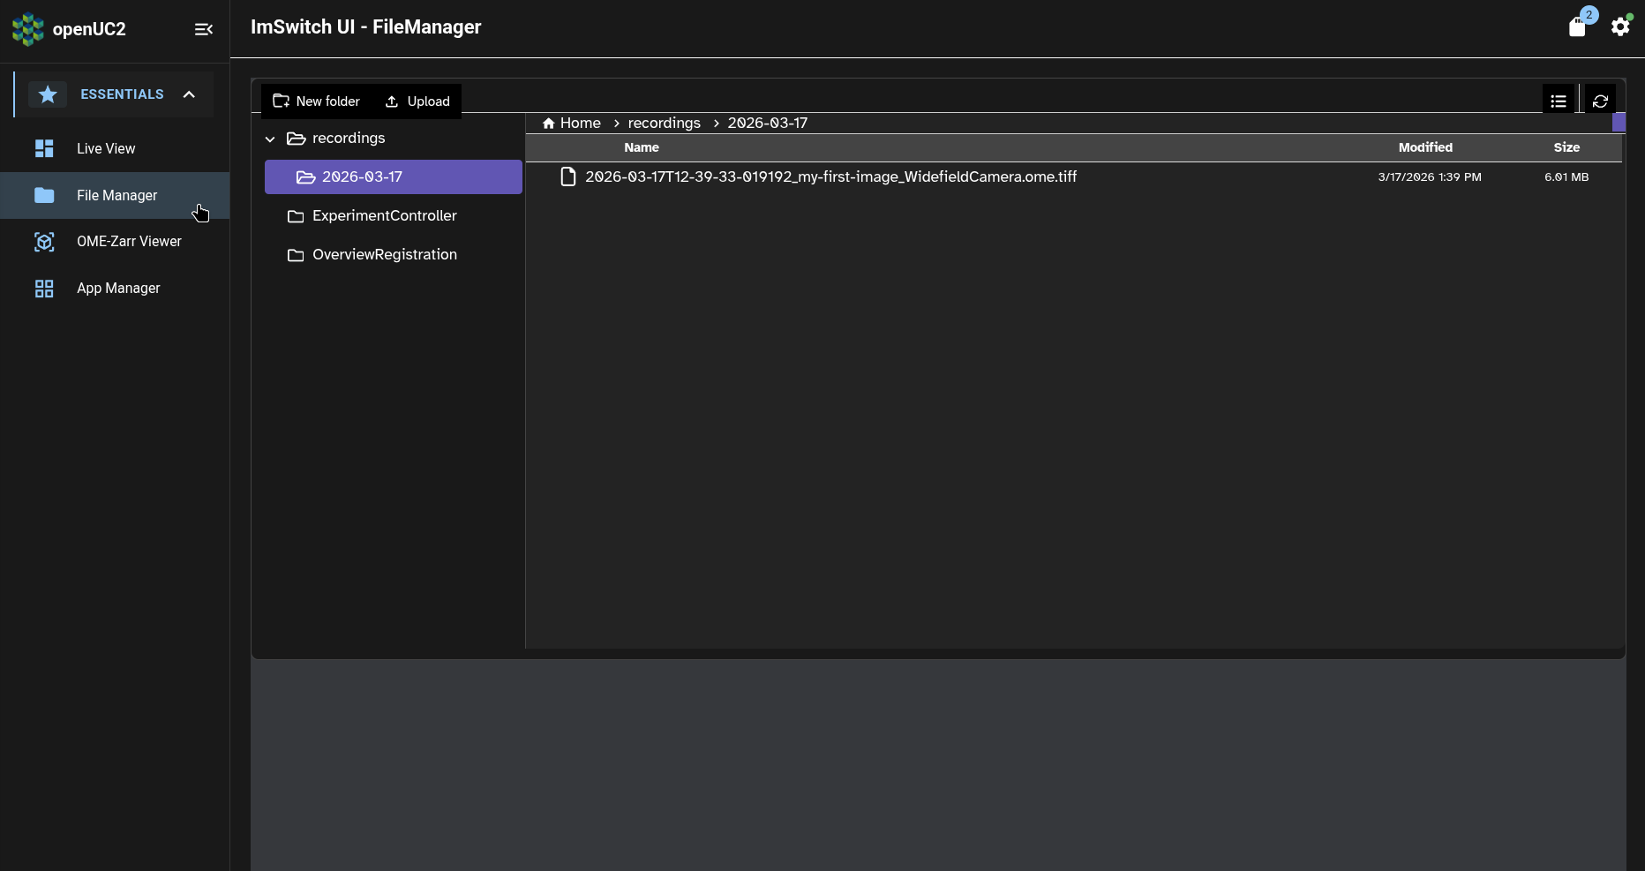Click the File Manager folder icon
Image resolution: width=1645 pixels, height=871 pixels.
(x=44, y=195)
